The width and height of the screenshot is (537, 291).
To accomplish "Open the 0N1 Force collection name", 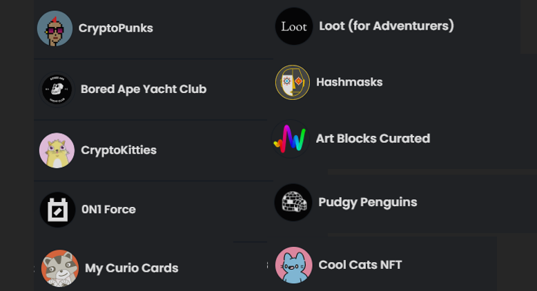I will 108,209.
